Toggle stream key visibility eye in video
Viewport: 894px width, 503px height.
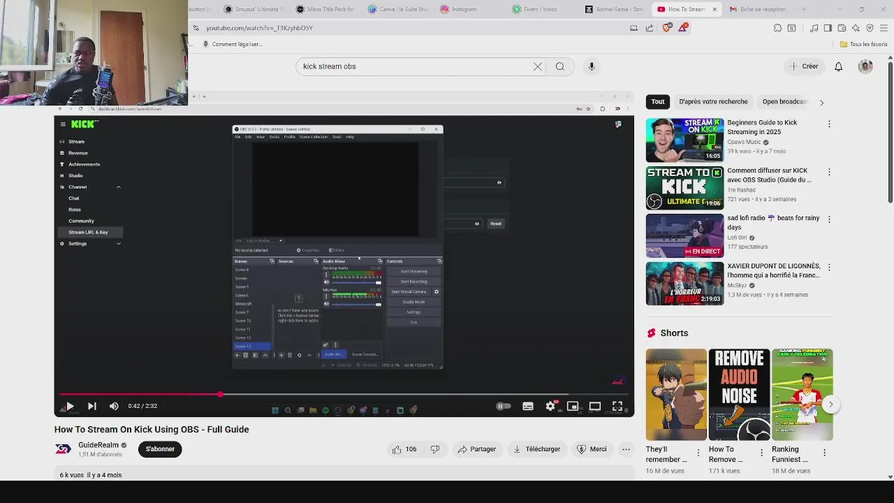coord(477,224)
